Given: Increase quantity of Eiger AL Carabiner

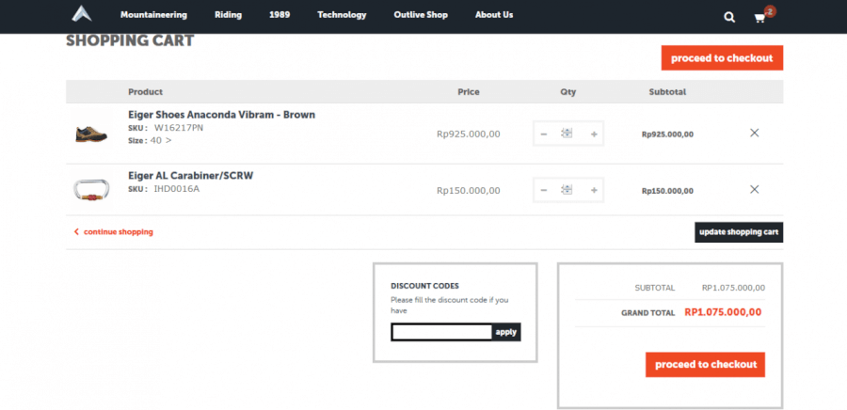Looking at the screenshot, I should pyautogui.click(x=594, y=190).
